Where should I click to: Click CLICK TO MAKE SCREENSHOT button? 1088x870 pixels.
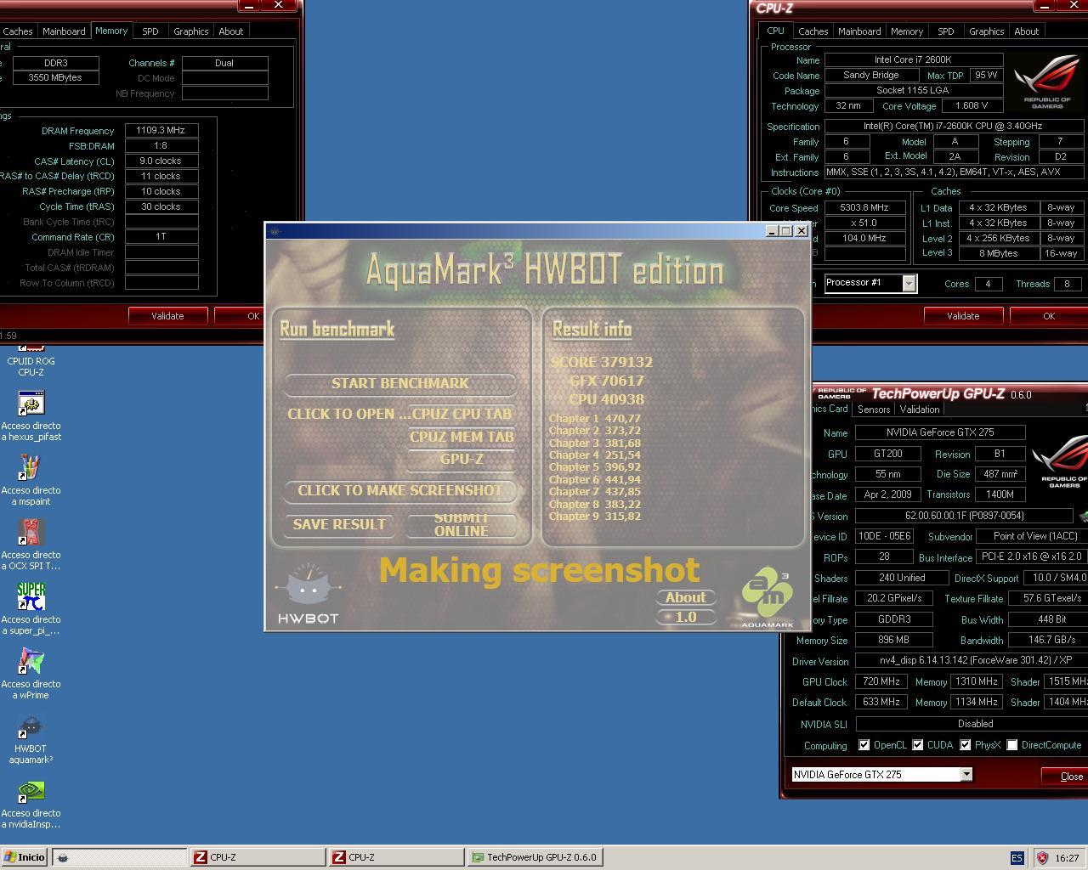click(400, 490)
